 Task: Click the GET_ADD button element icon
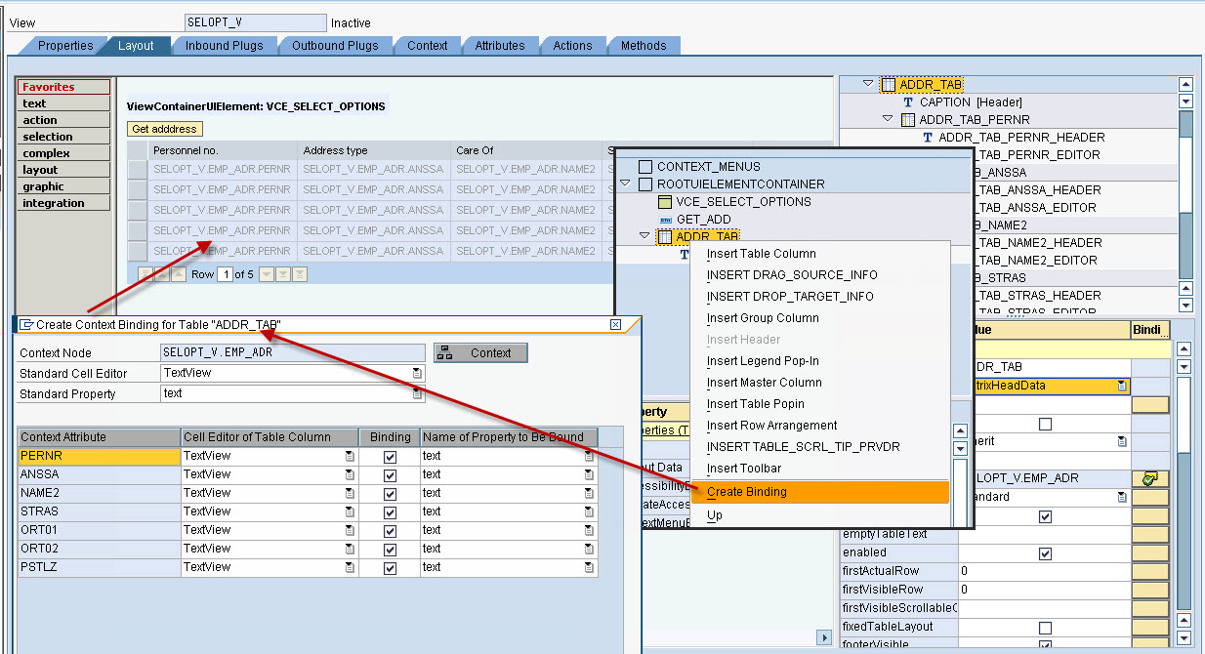pos(665,220)
